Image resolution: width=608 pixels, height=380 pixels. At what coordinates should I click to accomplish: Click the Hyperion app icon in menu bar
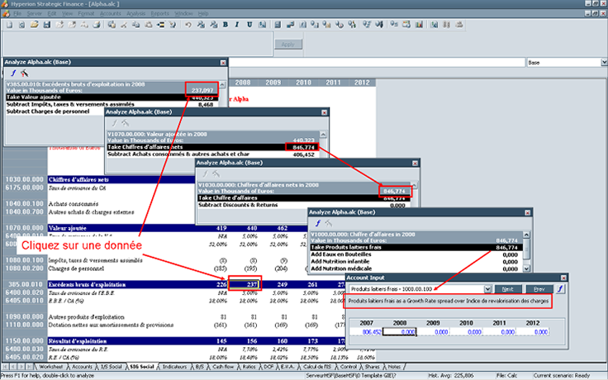click(6, 13)
